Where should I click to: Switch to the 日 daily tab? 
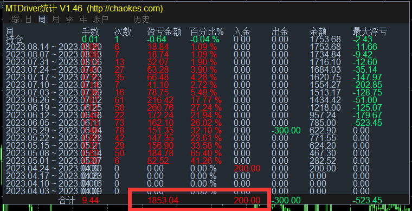(29, 20)
